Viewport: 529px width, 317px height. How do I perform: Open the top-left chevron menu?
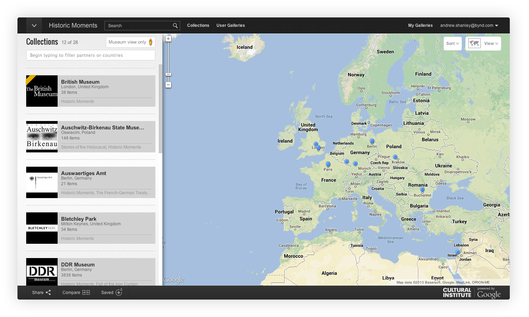[34, 25]
